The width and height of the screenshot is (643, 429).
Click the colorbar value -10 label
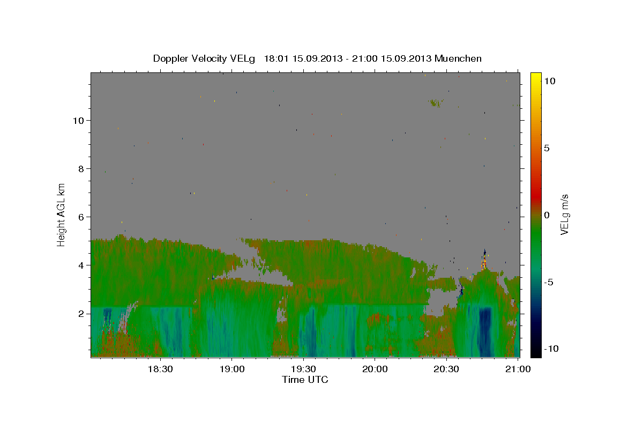coord(551,349)
